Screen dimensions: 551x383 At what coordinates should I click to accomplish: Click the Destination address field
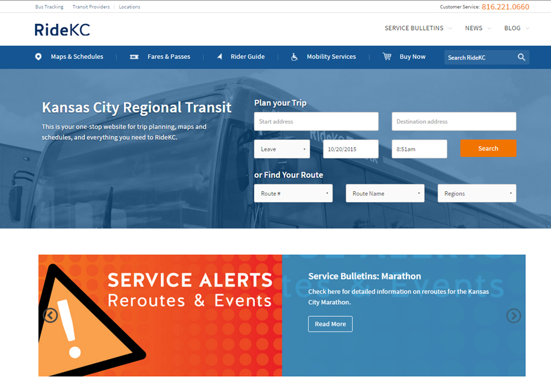click(x=454, y=121)
